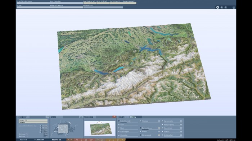252x141 pixels.
Task: Click the red checkmark in the Vorschau header
Action: 114,117
